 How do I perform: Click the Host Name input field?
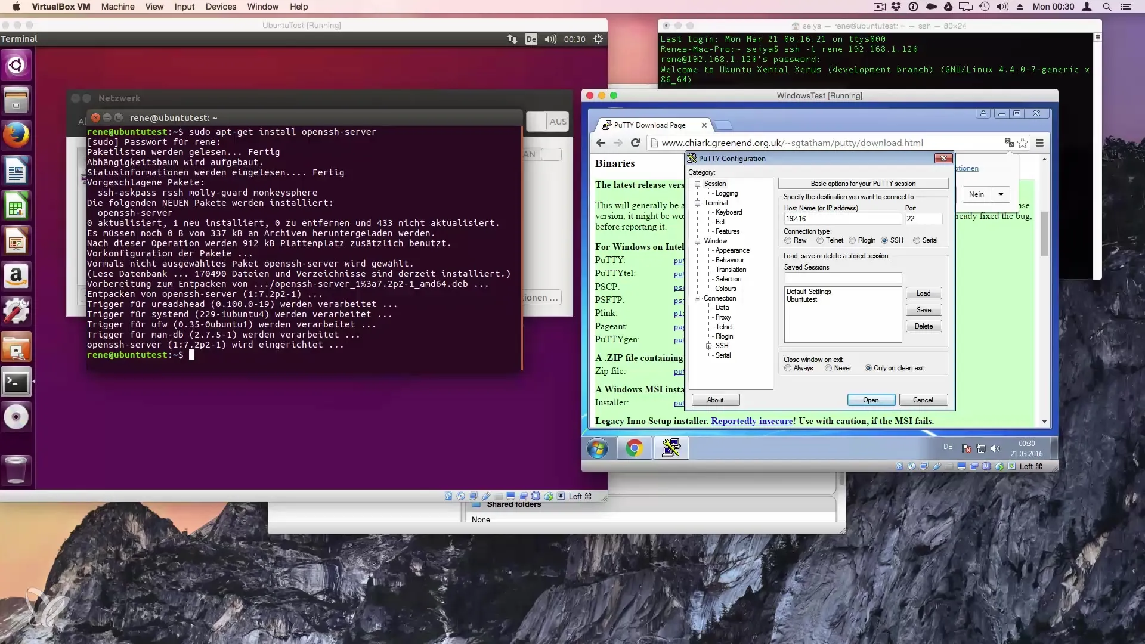842,219
